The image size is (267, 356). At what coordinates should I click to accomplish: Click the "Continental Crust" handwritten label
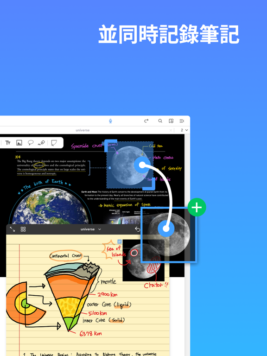tap(66, 256)
